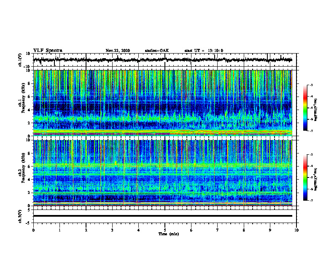This screenshot has width=334, height=258.
Task: Click time axis tick label "2"
Action: (x=86, y=230)
